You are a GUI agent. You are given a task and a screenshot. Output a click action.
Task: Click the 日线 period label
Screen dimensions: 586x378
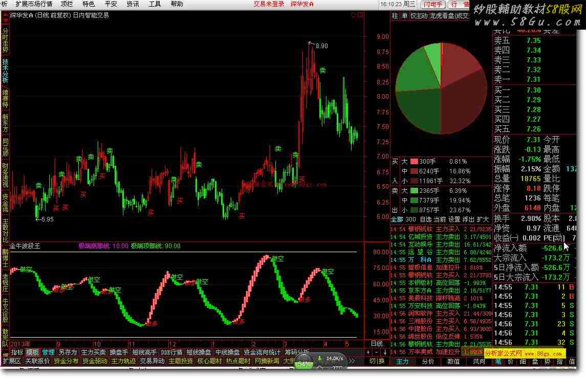click(x=377, y=343)
